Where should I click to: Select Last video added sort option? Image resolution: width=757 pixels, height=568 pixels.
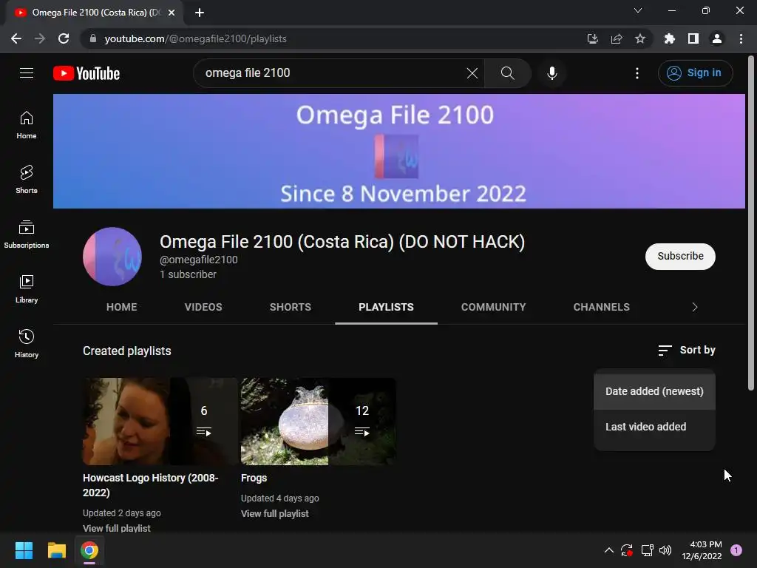(x=654, y=427)
